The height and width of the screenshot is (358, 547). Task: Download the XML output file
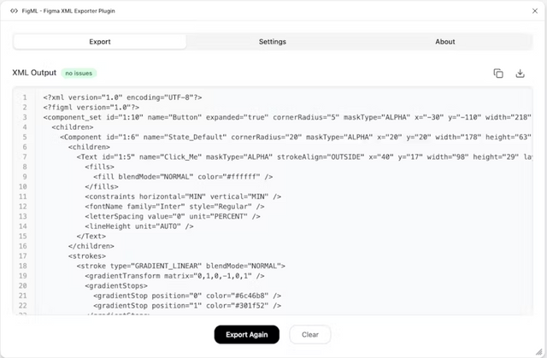(520, 73)
